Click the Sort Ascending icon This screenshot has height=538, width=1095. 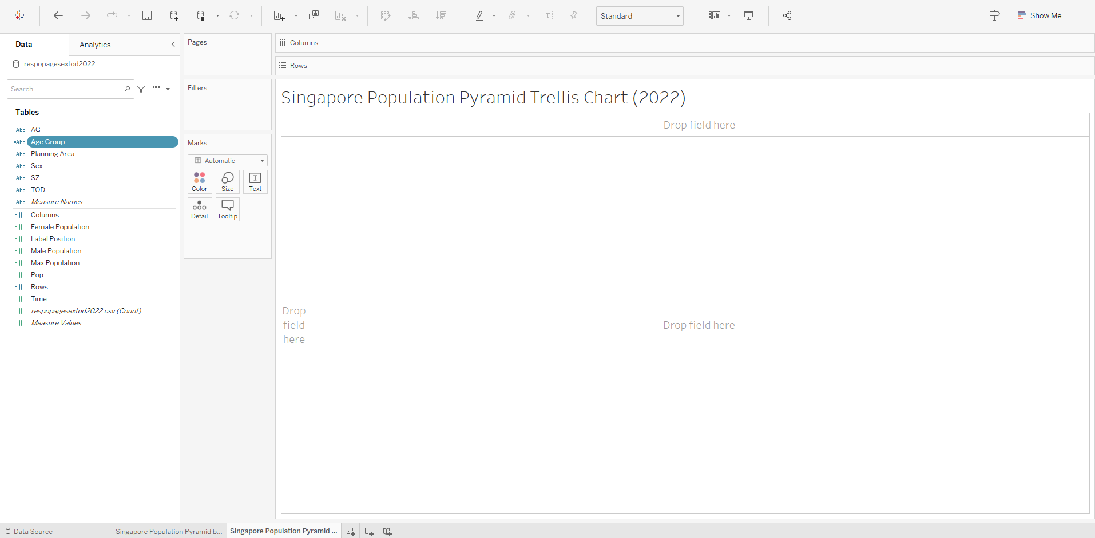point(413,15)
